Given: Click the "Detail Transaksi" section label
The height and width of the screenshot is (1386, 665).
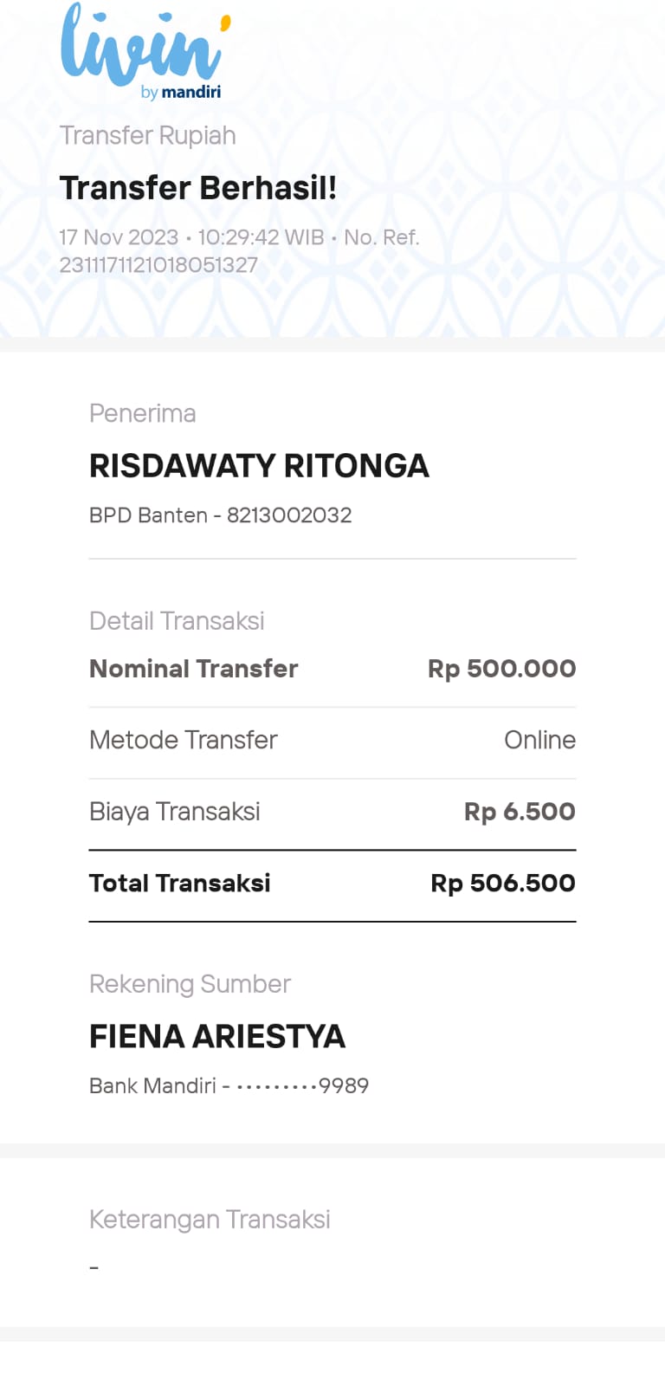Looking at the screenshot, I should point(177,621).
